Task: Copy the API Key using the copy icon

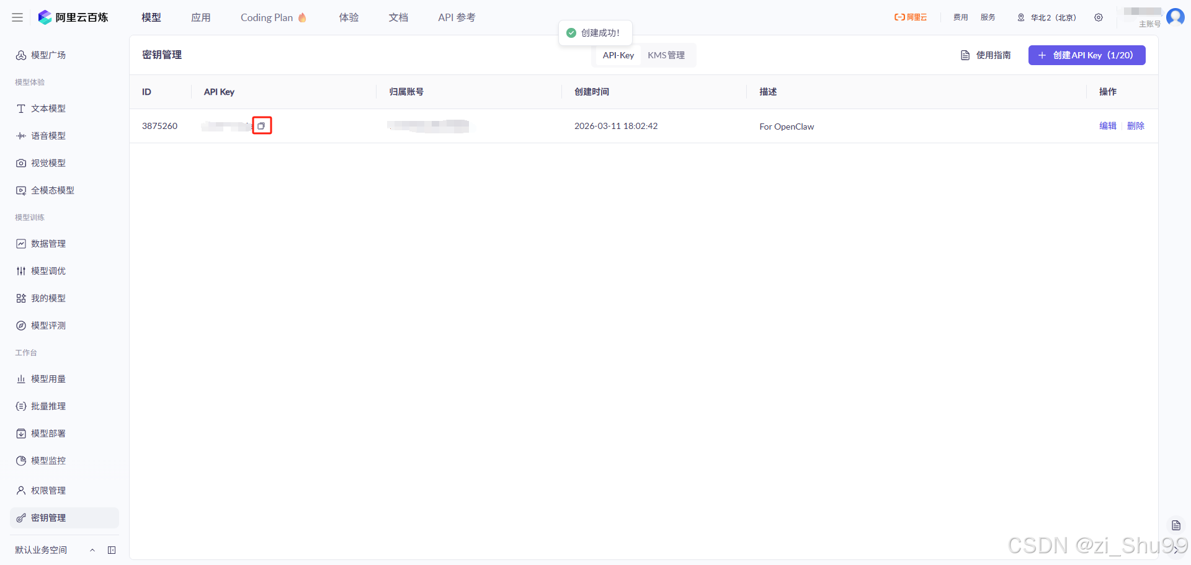Action: click(x=262, y=125)
